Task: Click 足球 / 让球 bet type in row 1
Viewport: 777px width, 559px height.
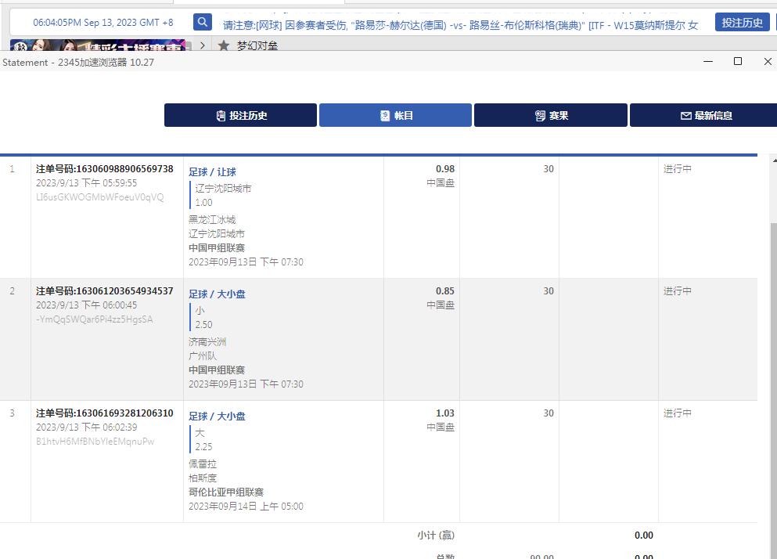Action: click(212, 172)
